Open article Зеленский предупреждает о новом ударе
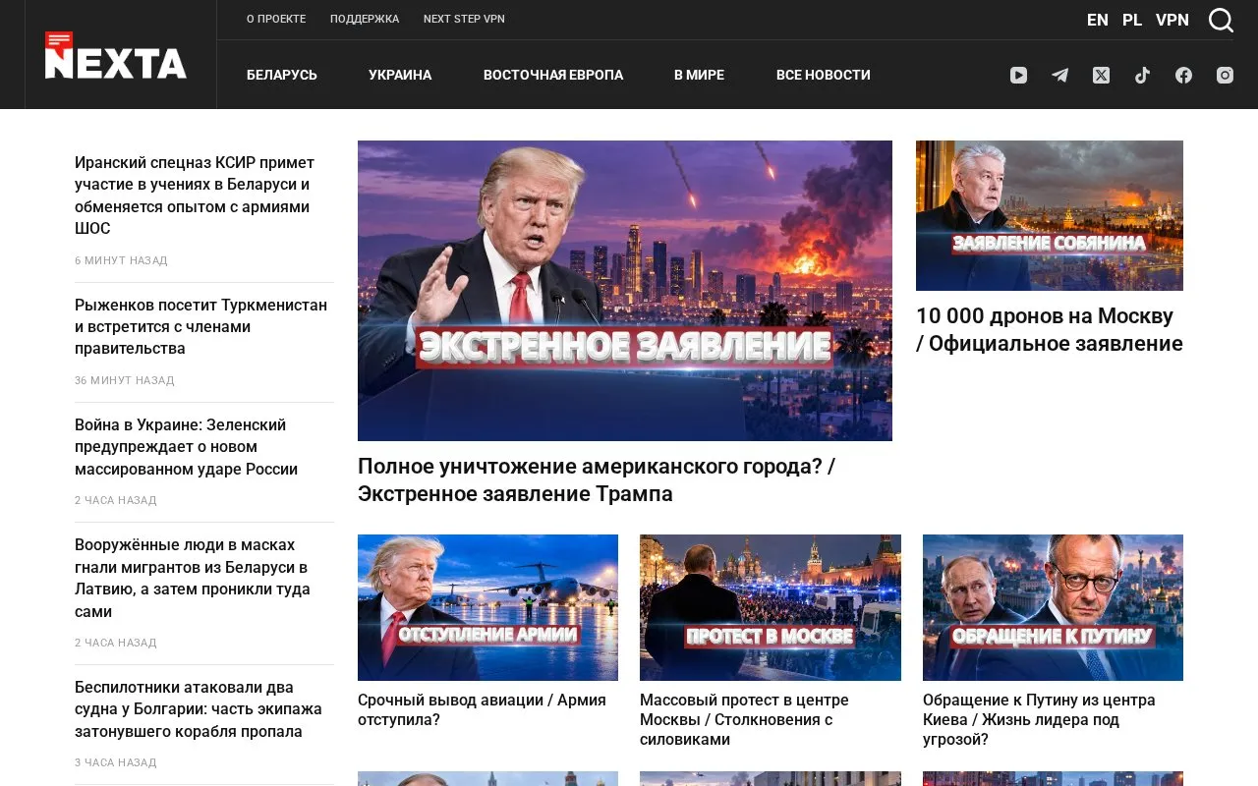Viewport: 1258px width, 786px height. click(187, 447)
